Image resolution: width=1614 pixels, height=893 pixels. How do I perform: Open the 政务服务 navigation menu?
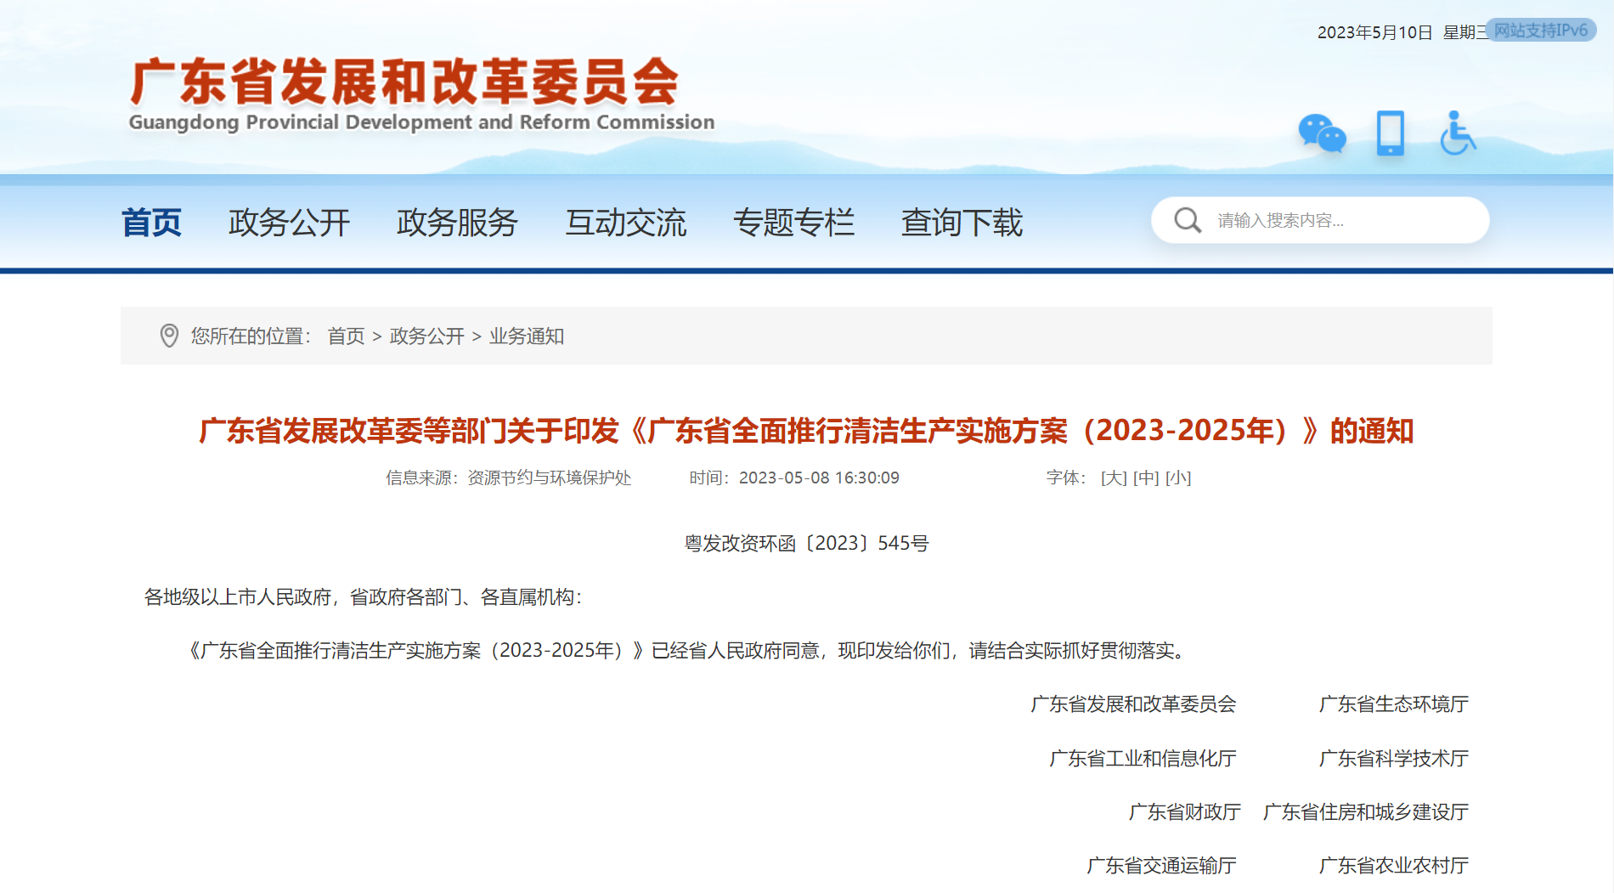[x=457, y=223]
